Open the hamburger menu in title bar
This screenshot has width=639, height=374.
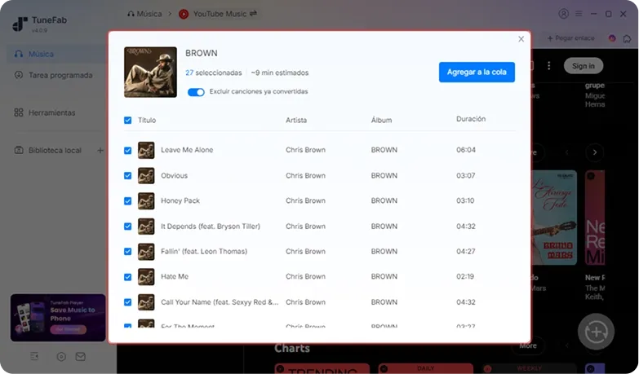tap(579, 14)
